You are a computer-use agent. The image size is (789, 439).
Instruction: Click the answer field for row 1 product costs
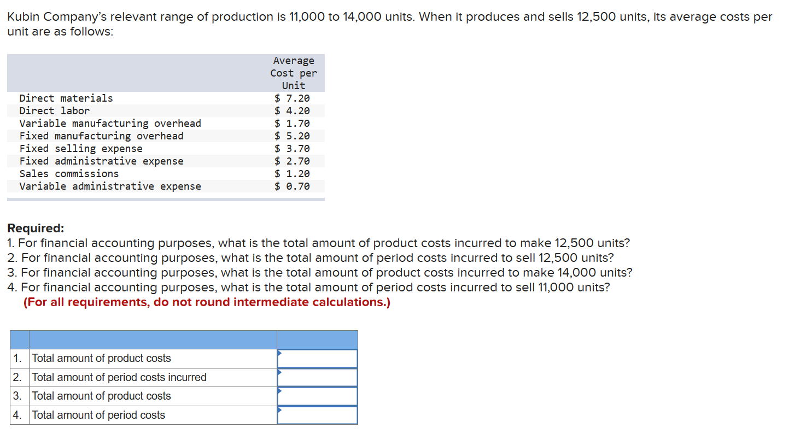coord(317,359)
